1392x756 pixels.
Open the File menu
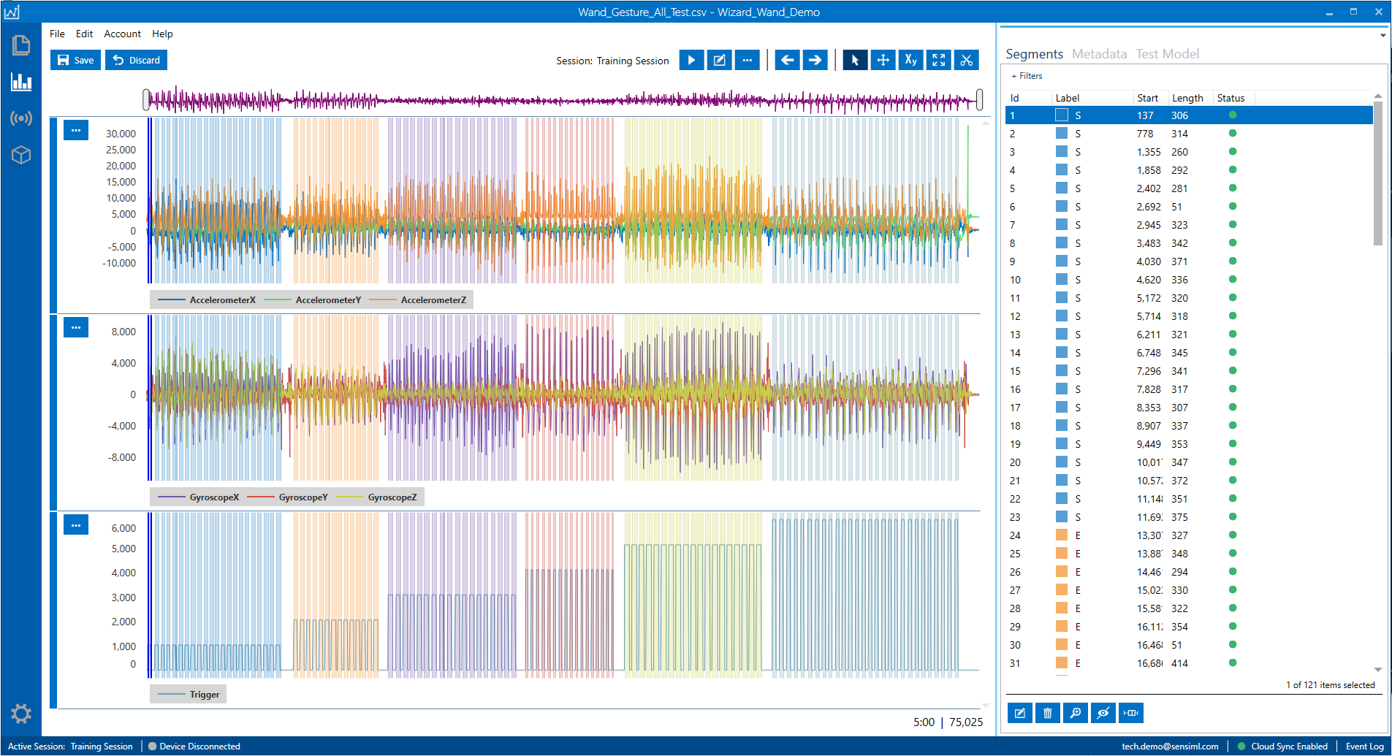(57, 34)
